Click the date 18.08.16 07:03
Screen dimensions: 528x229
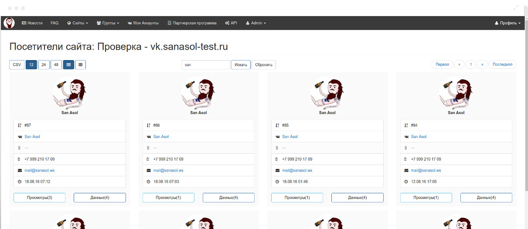coord(166,182)
